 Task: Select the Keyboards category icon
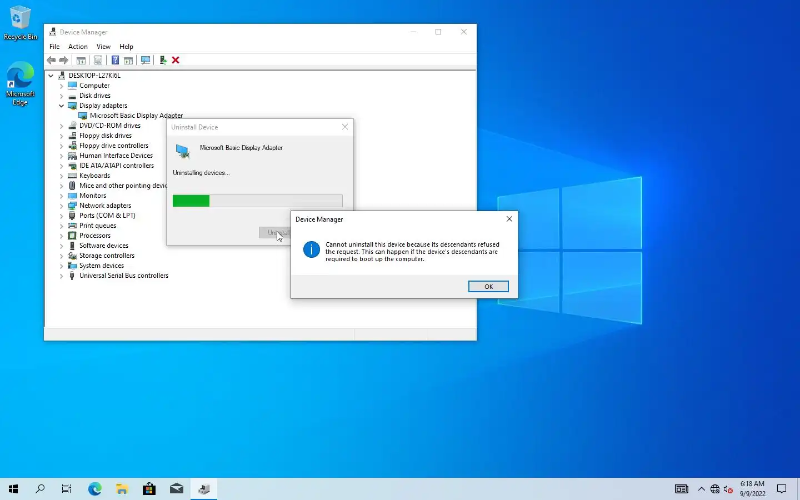(72, 176)
